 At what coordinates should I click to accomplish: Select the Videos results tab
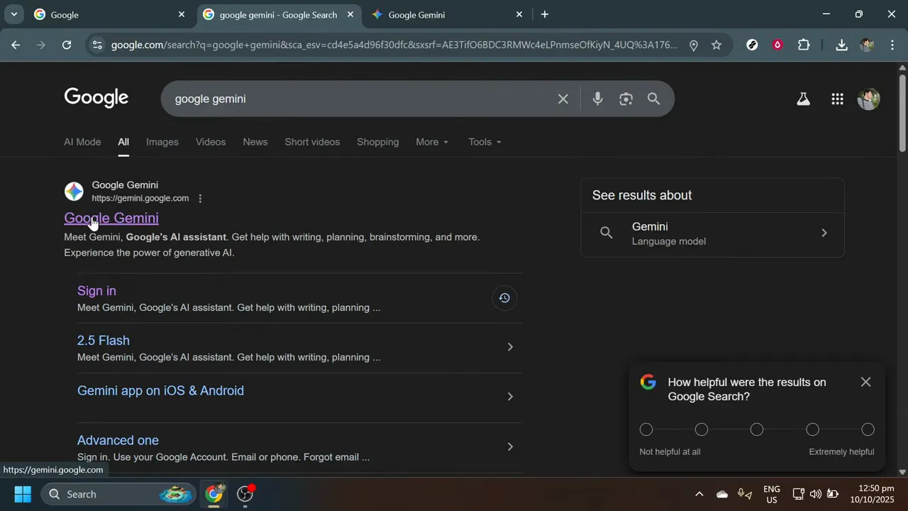click(x=211, y=142)
